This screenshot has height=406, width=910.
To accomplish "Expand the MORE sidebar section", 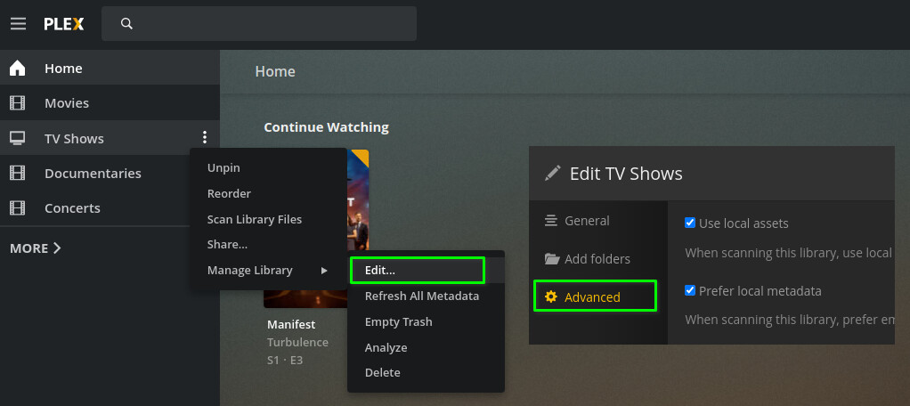I will (x=36, y=248).
